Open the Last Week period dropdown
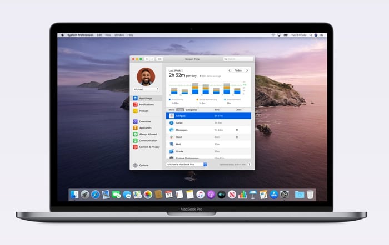 pos(176,70)
